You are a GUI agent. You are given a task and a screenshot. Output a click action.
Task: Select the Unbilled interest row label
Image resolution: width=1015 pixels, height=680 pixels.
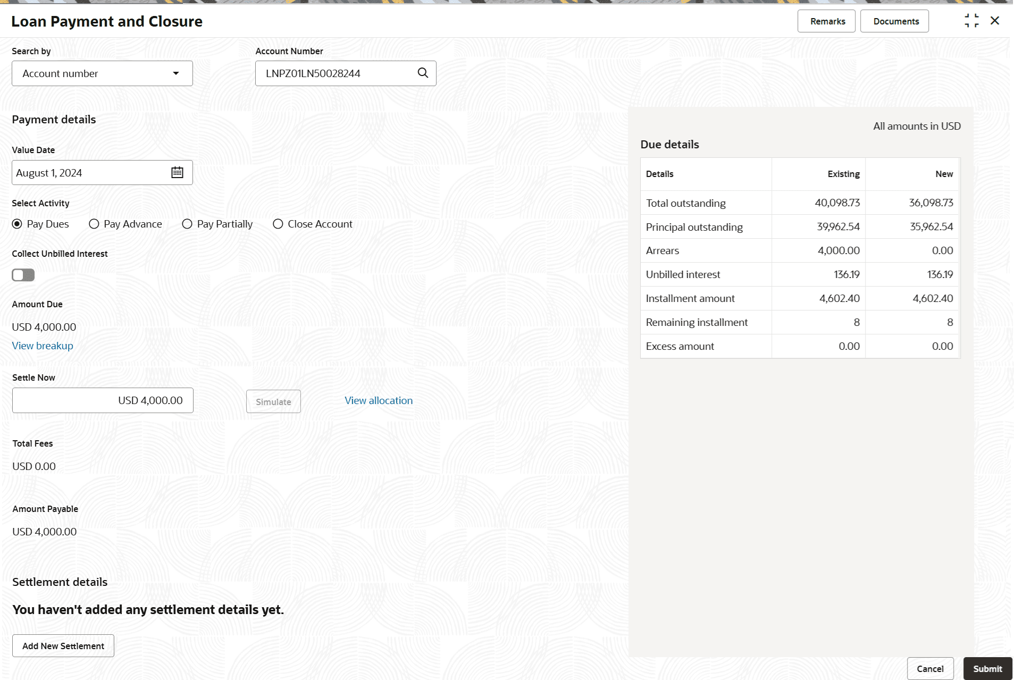[x=683, y=274]
